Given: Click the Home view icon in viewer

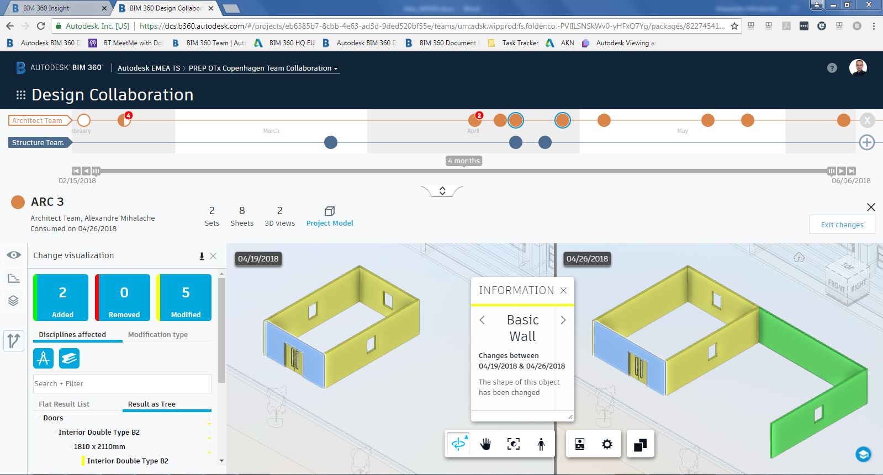Looking at the screenshot, I should 799,257.
